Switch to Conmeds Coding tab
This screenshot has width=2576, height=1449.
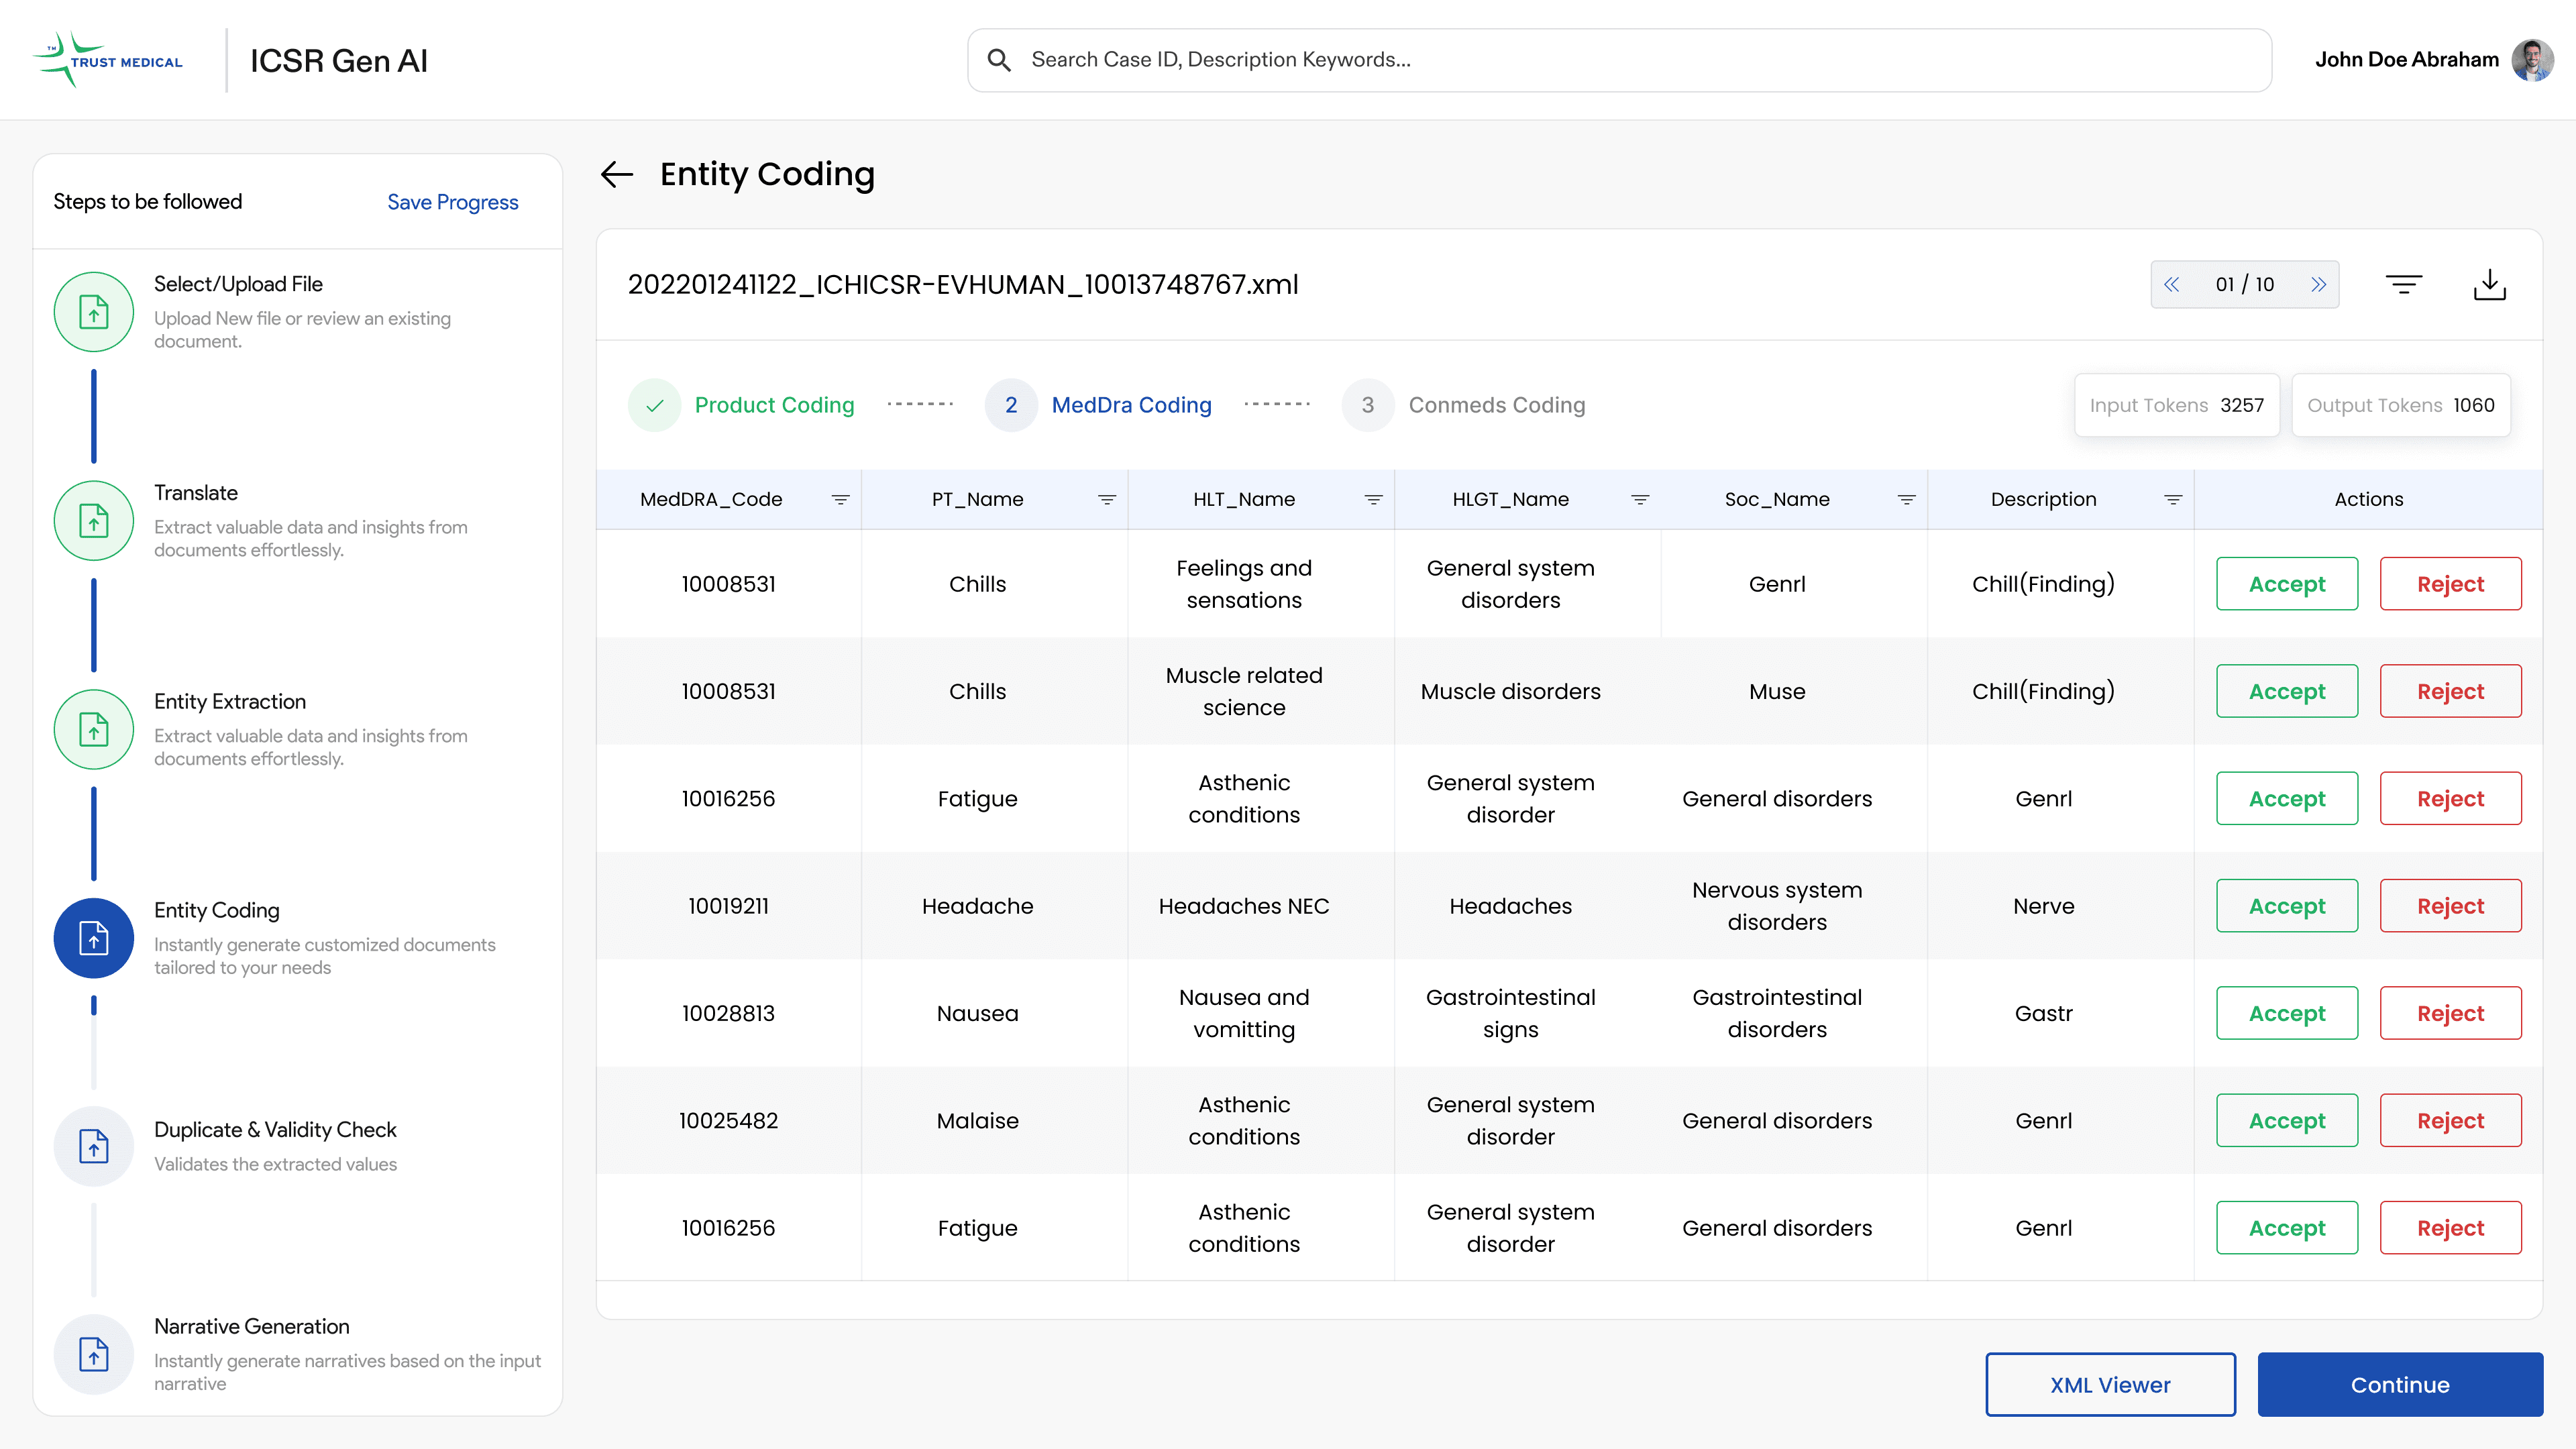tap(1497, 405)
